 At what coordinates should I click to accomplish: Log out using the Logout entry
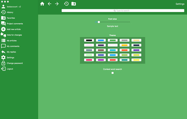pos(10,69)
